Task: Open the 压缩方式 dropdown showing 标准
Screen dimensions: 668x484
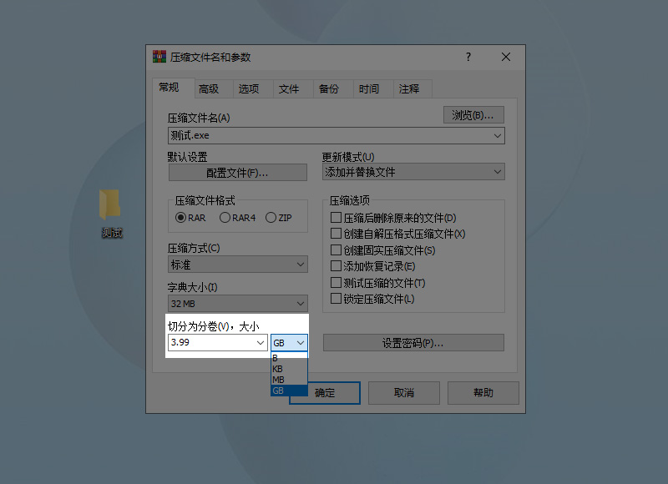Action: click(x=238, y=265)
